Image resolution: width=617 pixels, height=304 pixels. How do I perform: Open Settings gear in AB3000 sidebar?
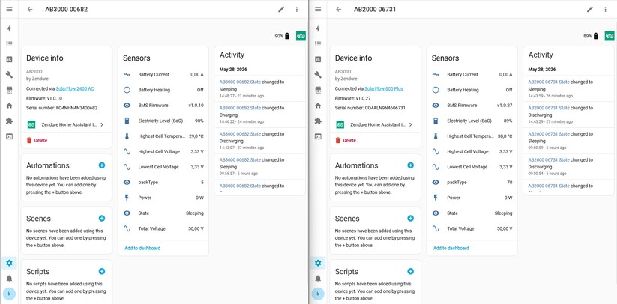point(10,263)
